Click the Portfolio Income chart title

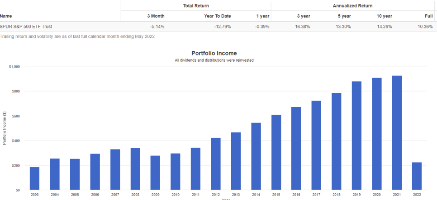(x=214, y=53)
